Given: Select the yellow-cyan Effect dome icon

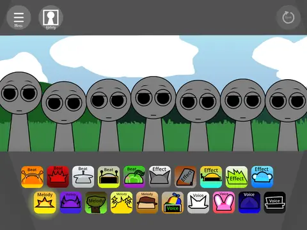Looking at the screenshot, I should point(211,177).
